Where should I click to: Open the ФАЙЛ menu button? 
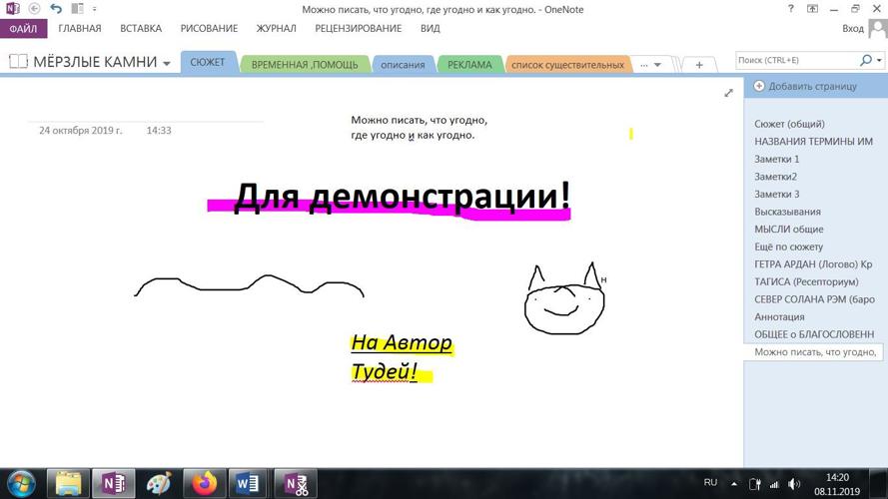pos(23,29)
